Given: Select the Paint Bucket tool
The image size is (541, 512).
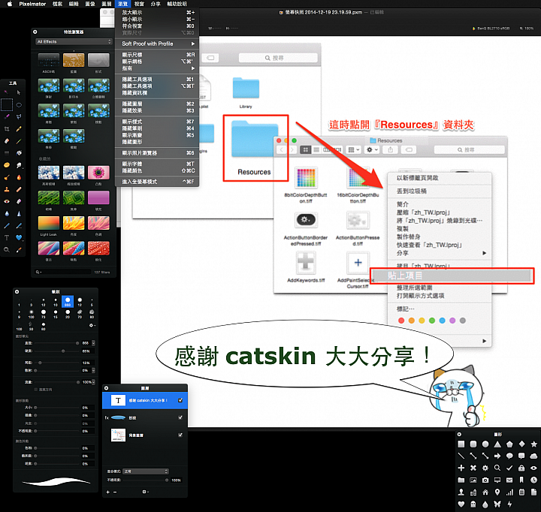Looking at the screenshot, I should click(x=19, y=153).
